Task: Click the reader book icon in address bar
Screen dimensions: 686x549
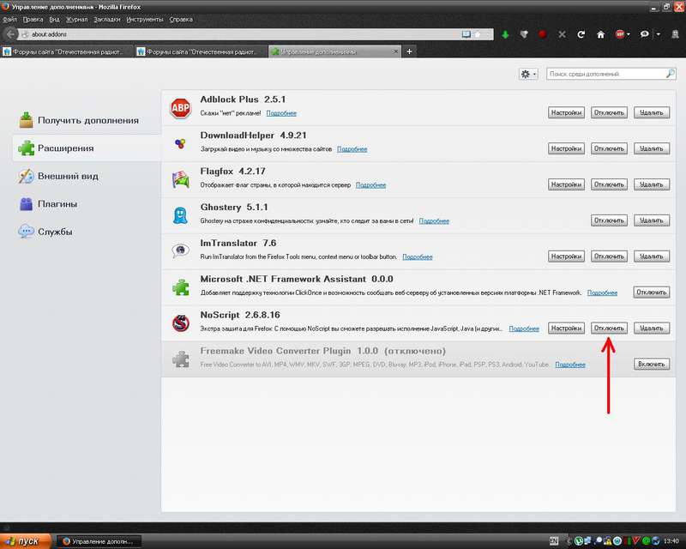Action: coord(466,34)
